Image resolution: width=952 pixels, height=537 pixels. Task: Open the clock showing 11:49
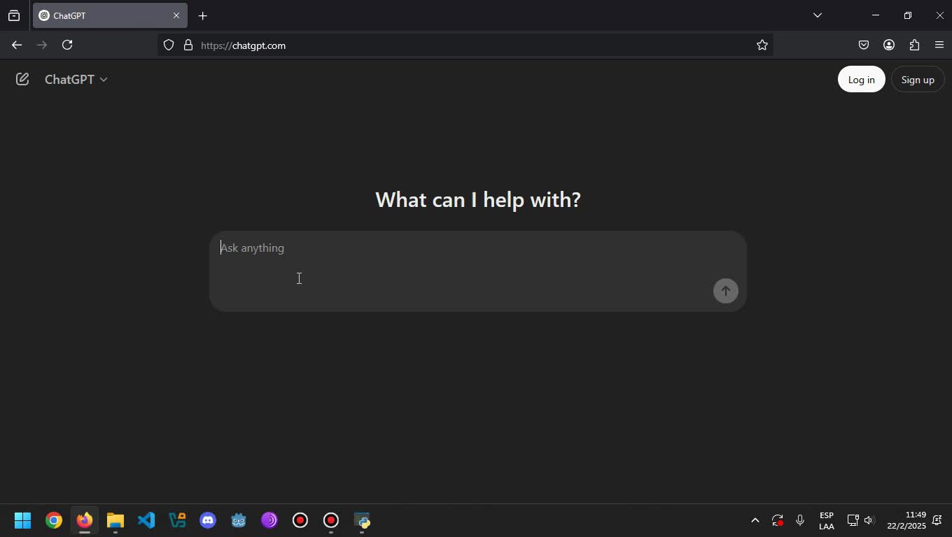click(x=906, y=520)
